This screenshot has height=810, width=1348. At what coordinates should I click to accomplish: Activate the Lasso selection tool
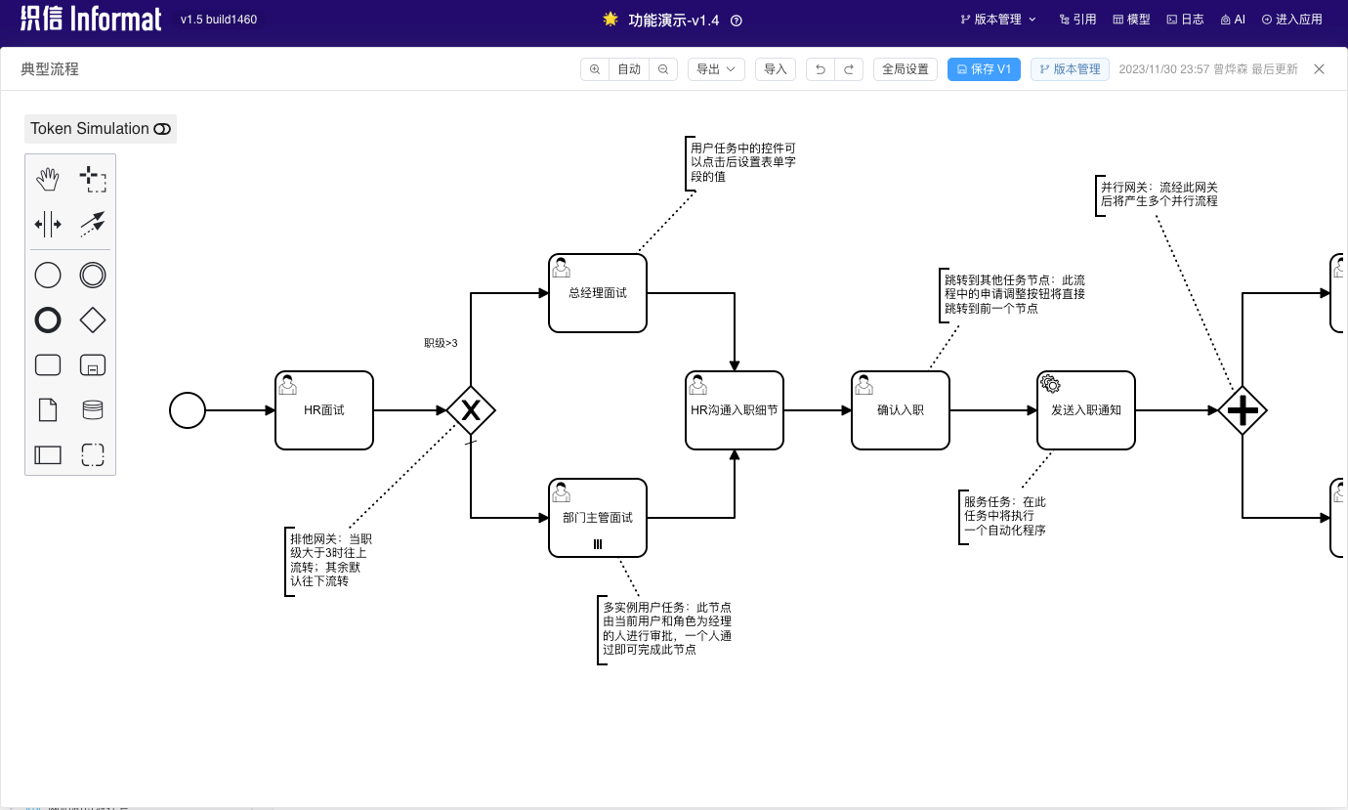93,178
